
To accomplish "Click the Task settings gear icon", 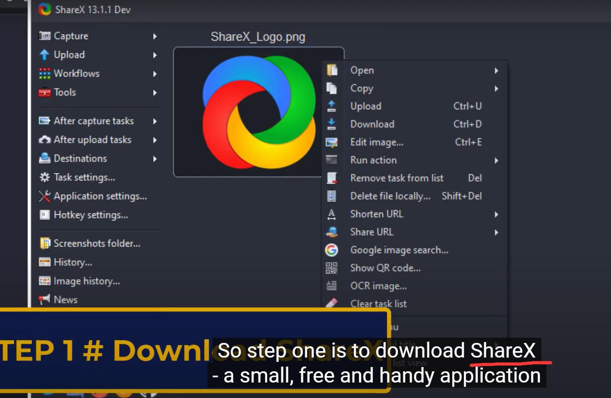I will 44,177.
